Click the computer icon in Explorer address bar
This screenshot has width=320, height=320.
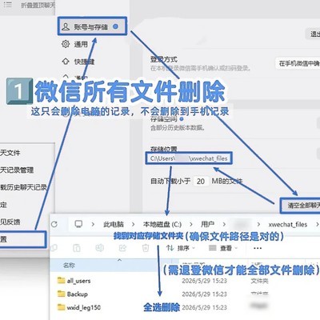click(x=78, y=224)
